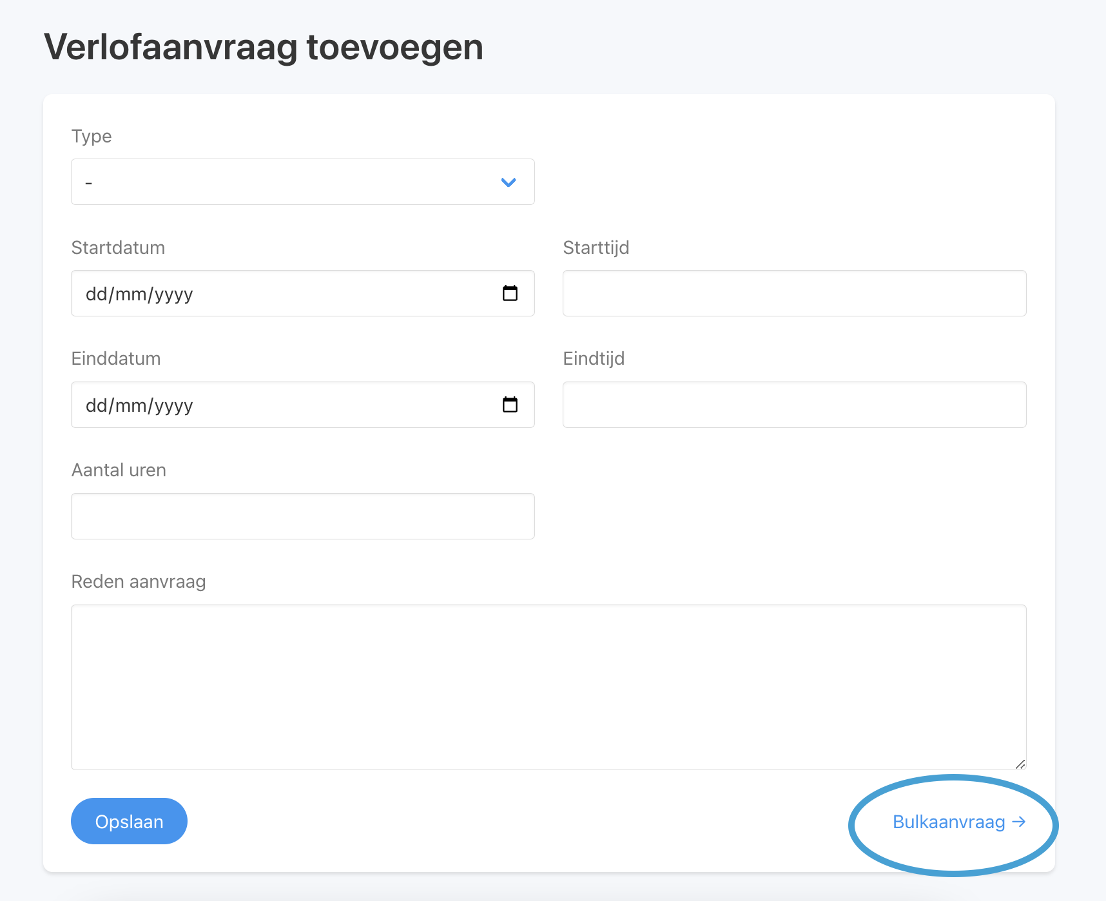Select the mm segment in Startdatum
The image size is (1106, 901).
(131, 294)
